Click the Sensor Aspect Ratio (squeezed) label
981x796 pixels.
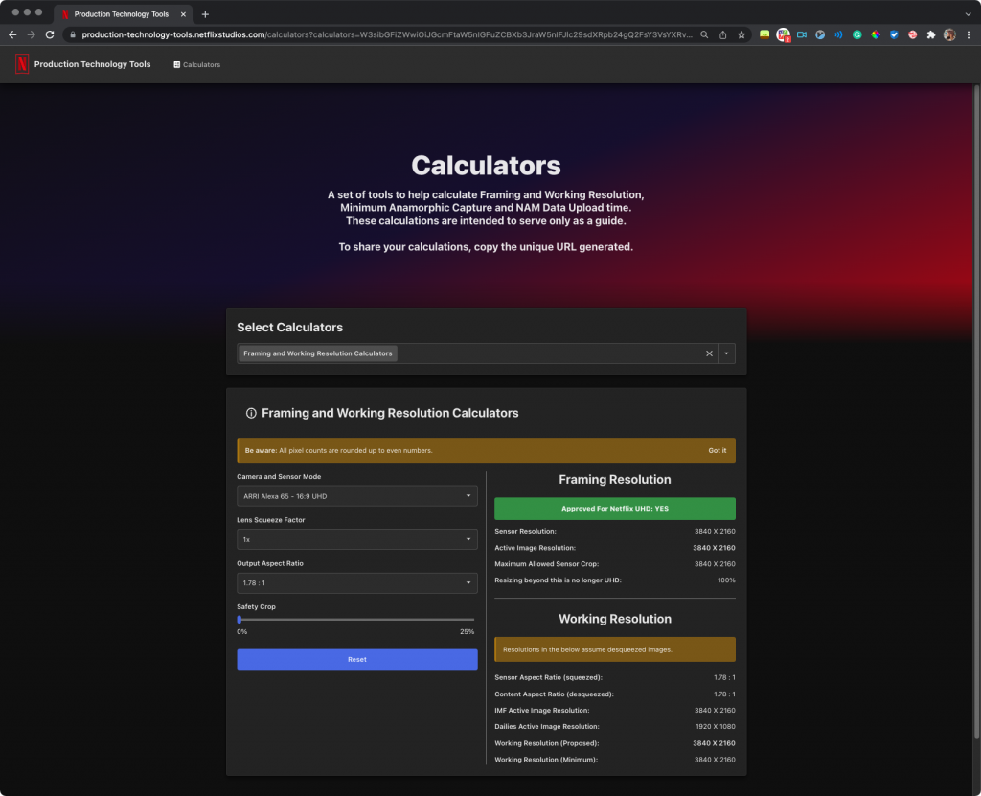click(548, 678)
